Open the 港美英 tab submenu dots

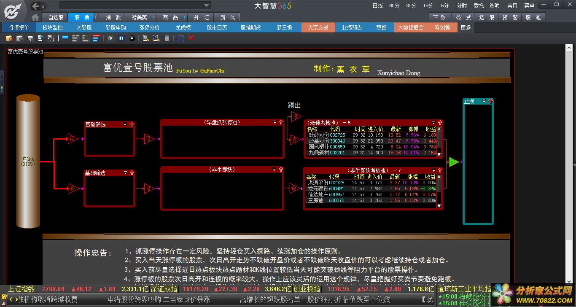click(x=153, y=18)
